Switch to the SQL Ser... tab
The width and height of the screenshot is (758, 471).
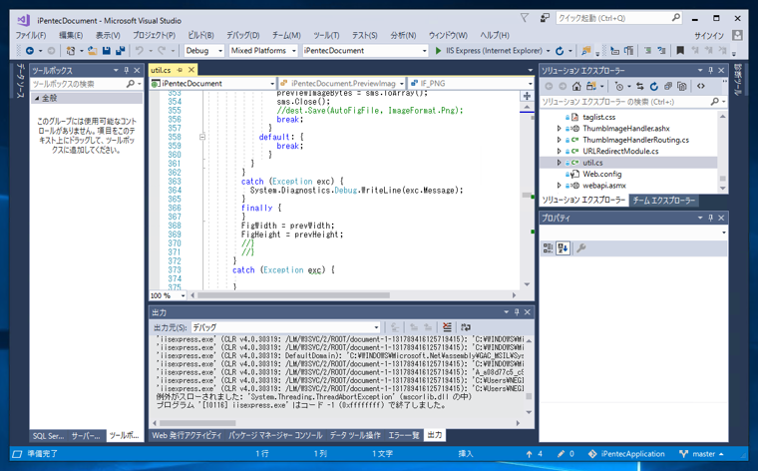(48, 436)
